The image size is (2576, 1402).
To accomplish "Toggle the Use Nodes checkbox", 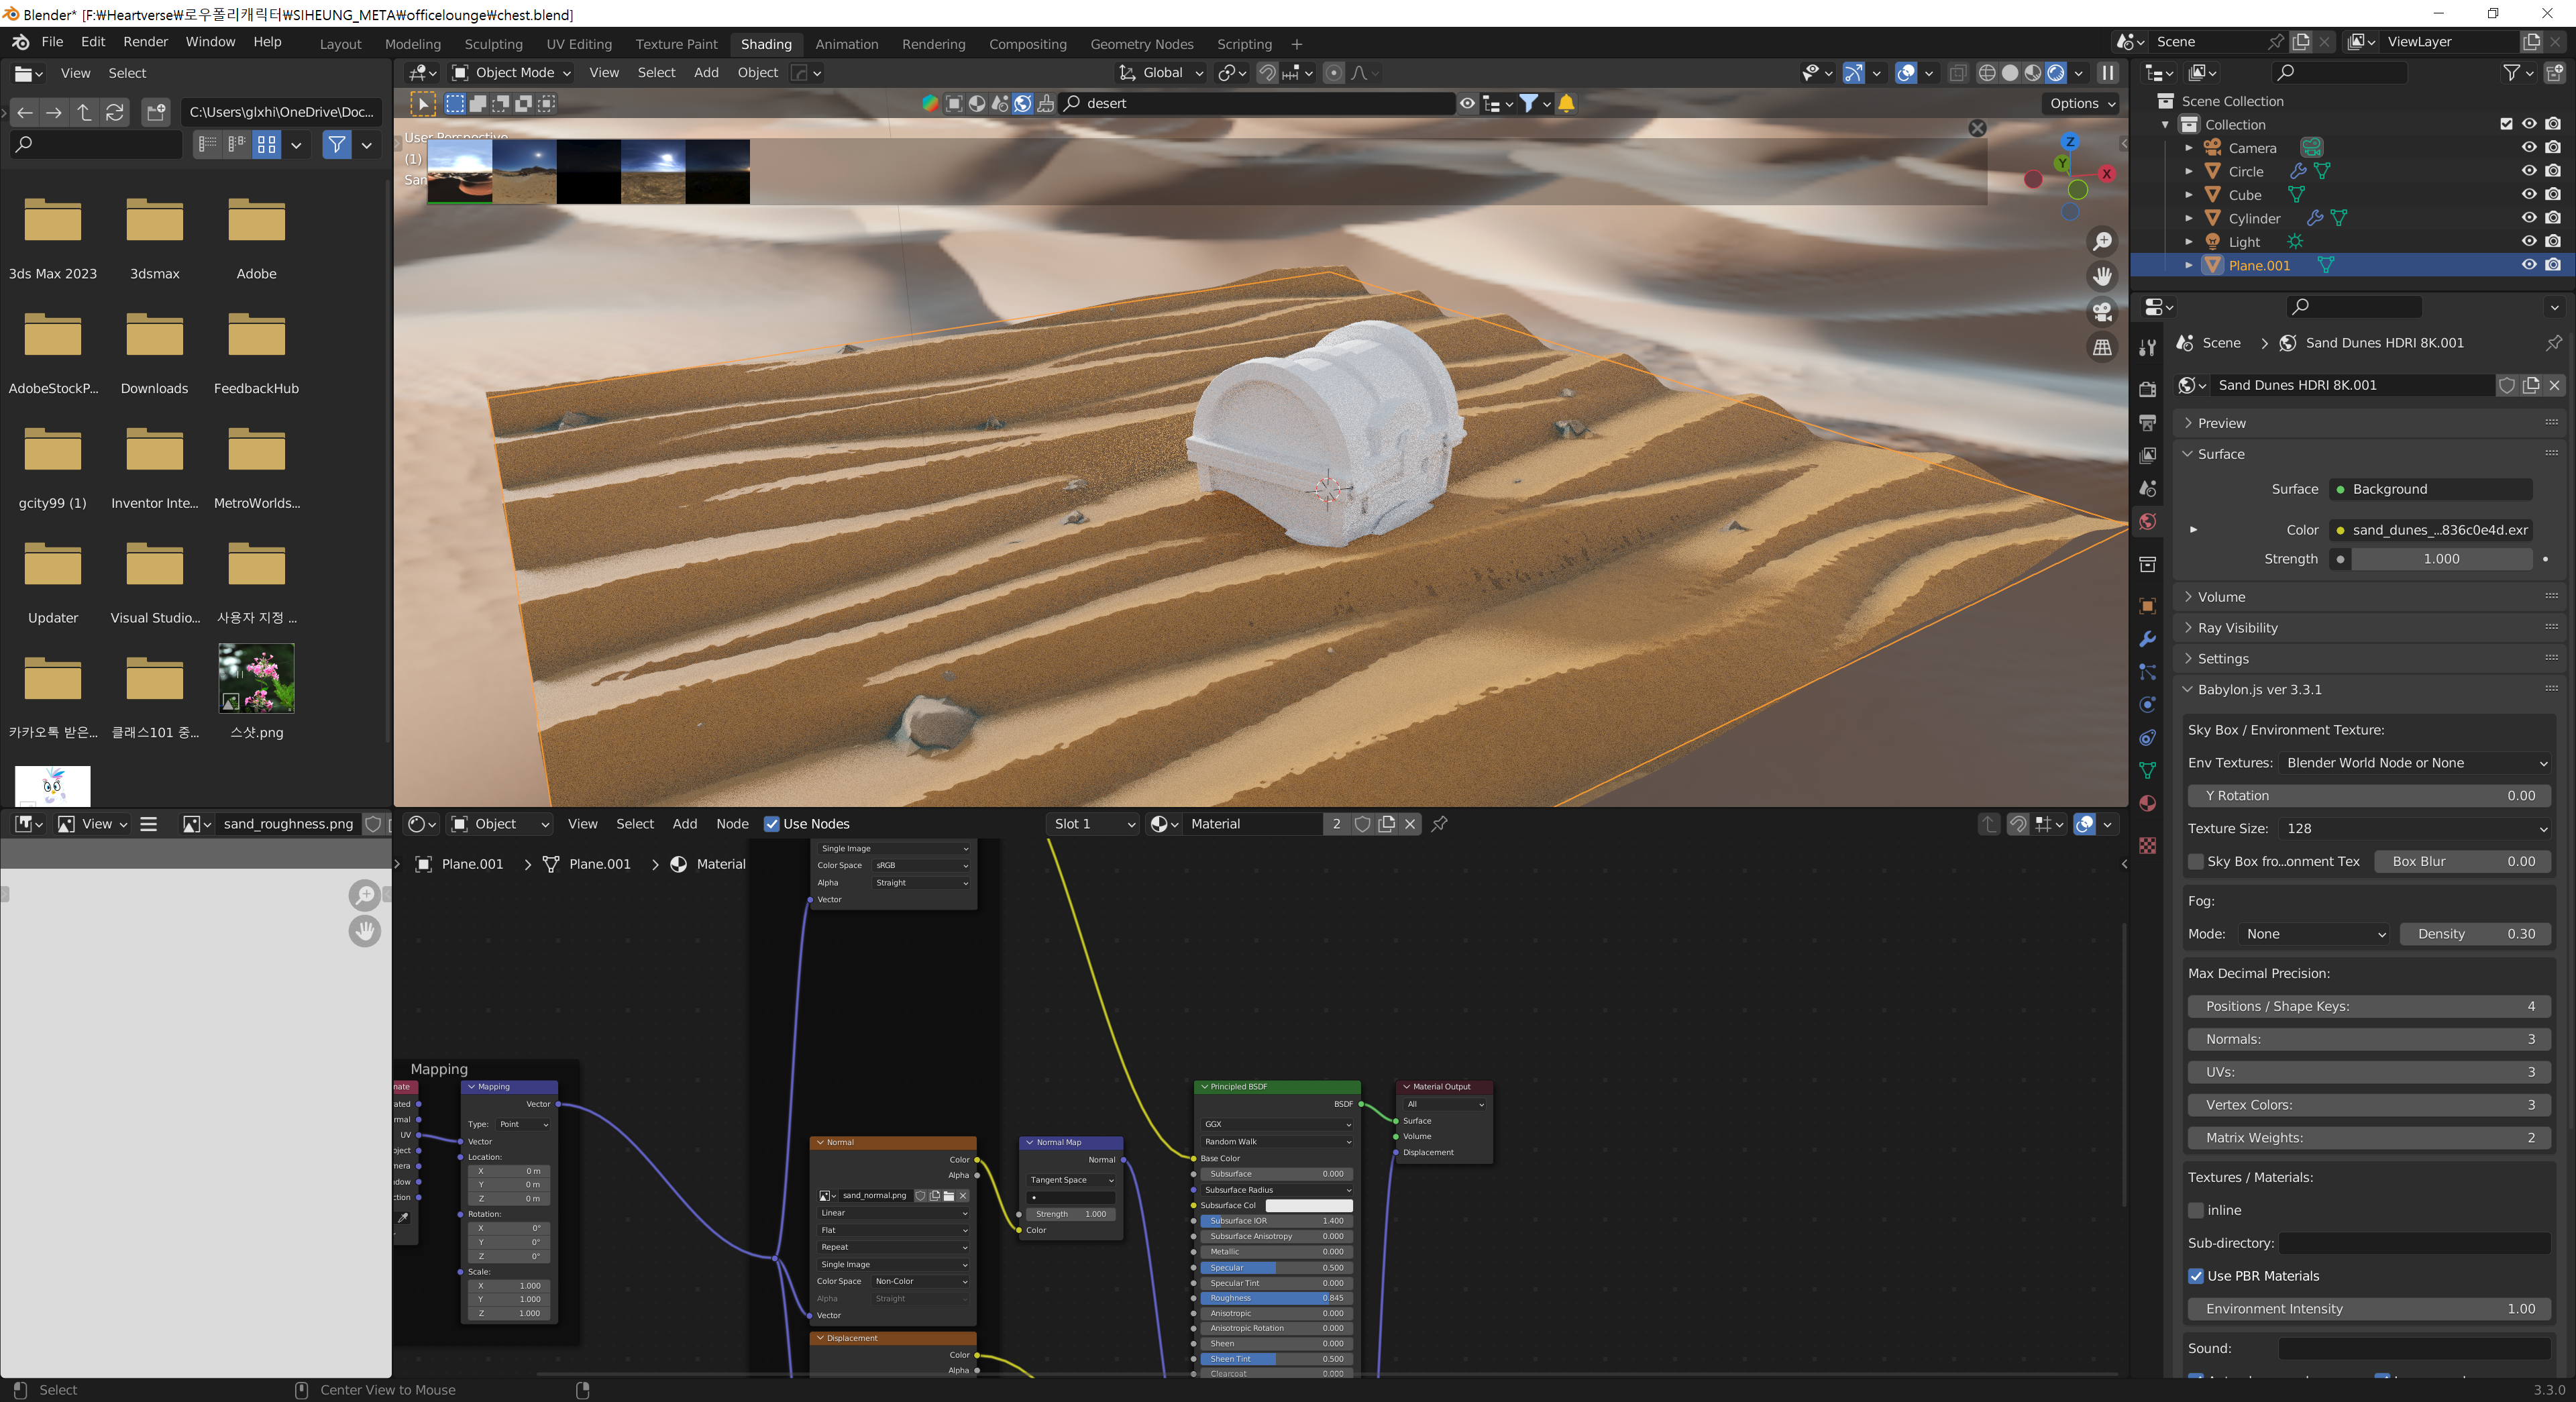I will (x=771, y=824).
